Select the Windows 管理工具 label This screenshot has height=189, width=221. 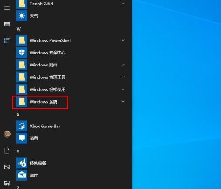tap(48, 77)
